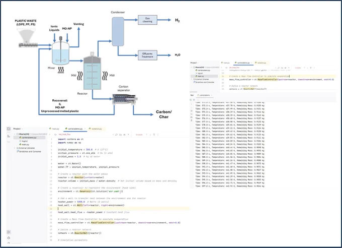Select canterademo.py in lower-left IDE project tree

[28, 138]
